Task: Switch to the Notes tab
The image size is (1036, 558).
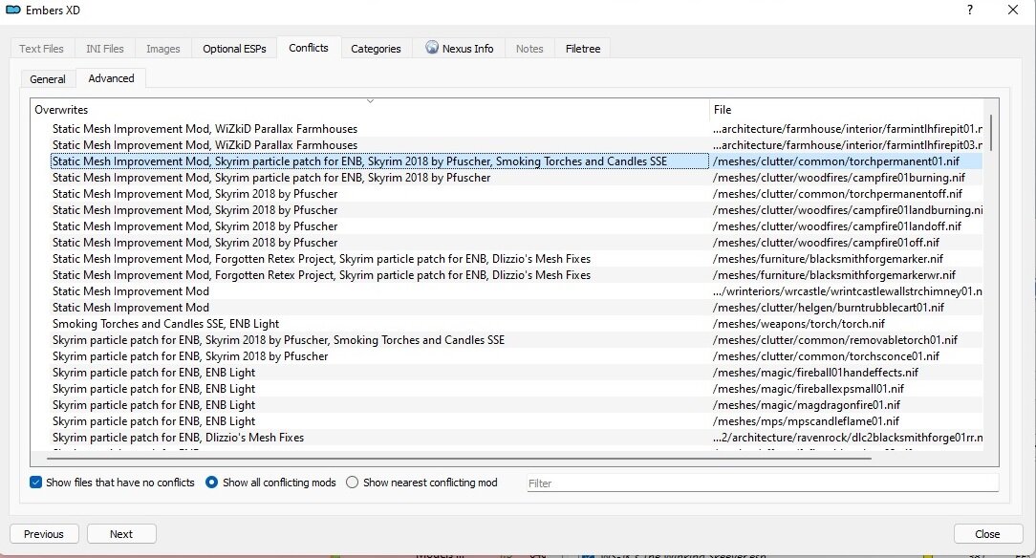Action: (529, 49)
